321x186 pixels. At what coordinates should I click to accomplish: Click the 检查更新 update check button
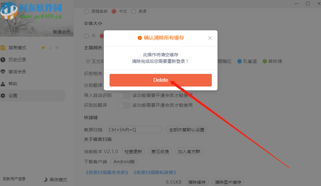(x=133, y=151)
